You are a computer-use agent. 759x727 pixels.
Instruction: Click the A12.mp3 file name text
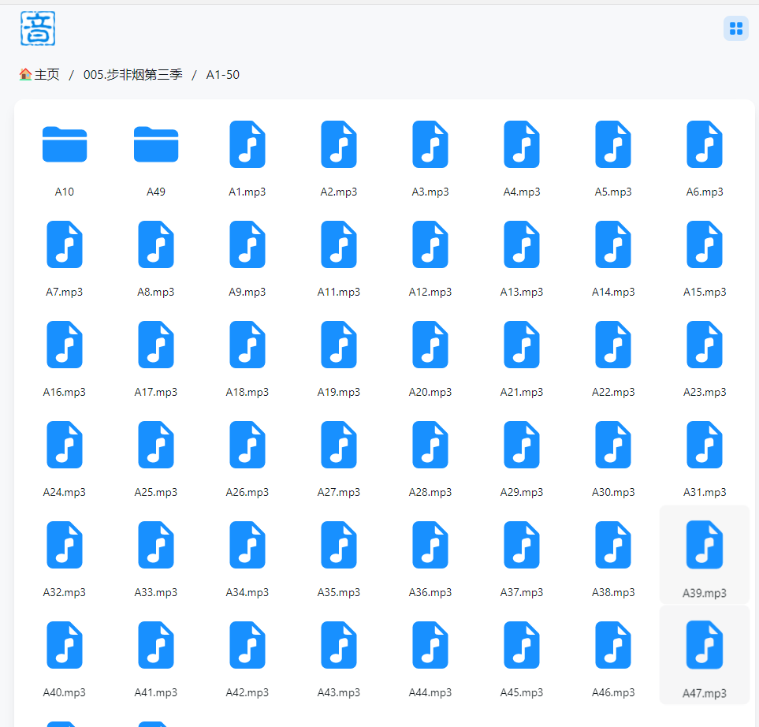pos(430,292)
